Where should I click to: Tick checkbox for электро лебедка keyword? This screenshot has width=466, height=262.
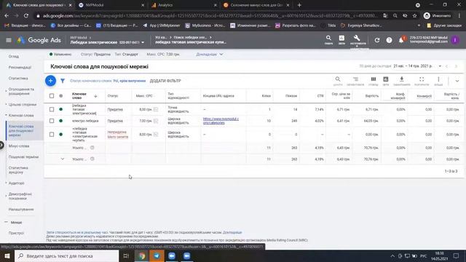pos(52,121)
